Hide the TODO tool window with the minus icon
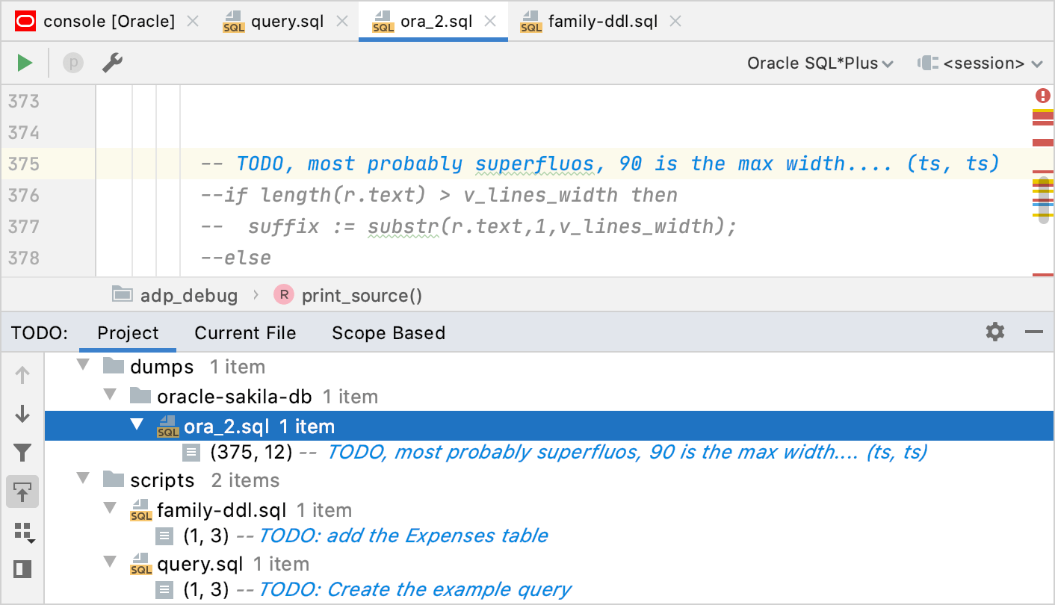Screen dimensions: 1055x605 (1034, 332)
